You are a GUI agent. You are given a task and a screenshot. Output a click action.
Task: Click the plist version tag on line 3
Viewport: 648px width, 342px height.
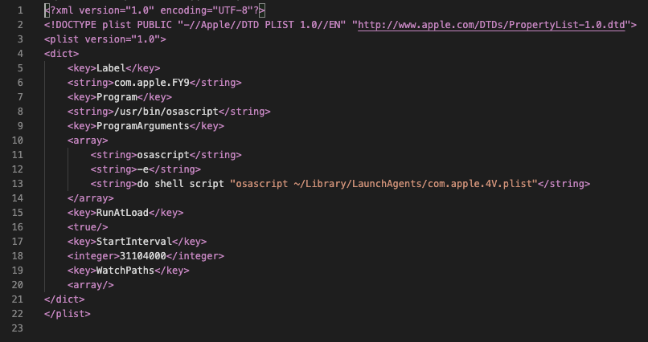[105, 39]
